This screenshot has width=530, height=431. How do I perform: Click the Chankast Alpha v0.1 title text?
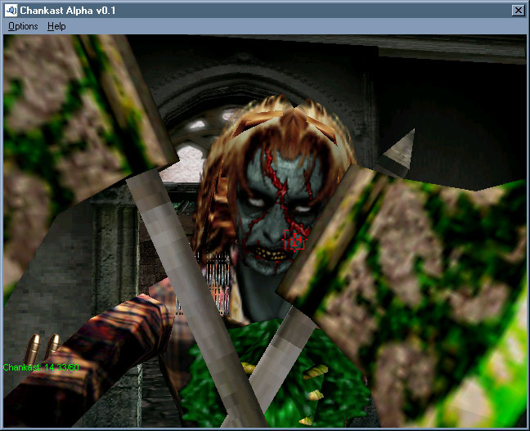(68, 11)
